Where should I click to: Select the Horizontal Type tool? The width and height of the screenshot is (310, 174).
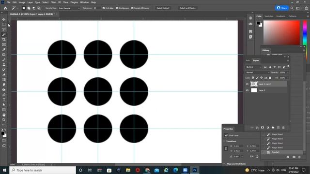point(4,100)
